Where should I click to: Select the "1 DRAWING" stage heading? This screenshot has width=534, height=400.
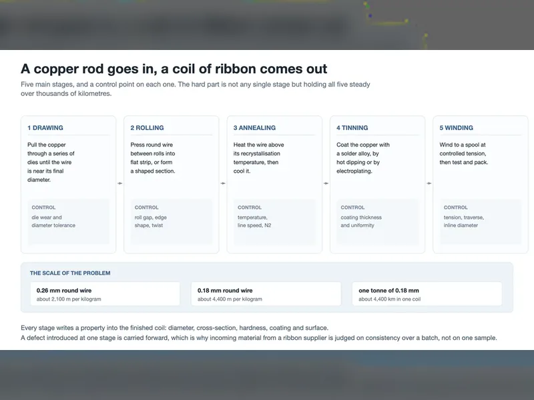pos(45,128)
